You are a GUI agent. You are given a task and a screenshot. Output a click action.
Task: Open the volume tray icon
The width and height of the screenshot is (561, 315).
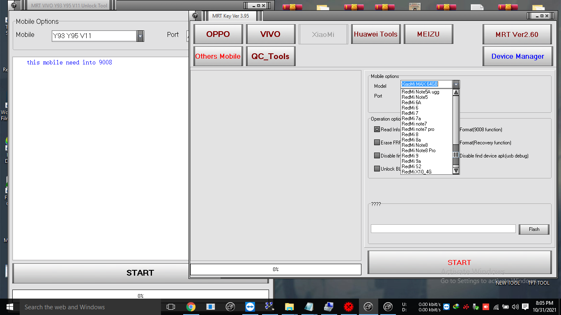[515, 307]
